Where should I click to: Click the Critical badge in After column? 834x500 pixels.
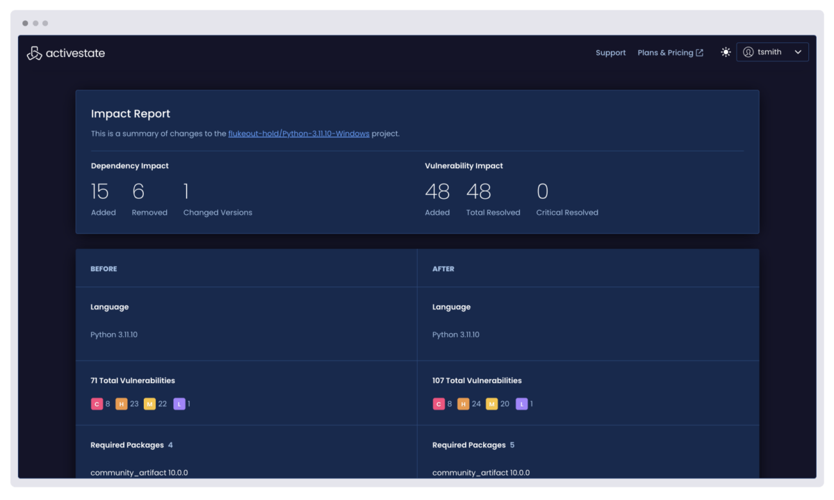[439, 404]
